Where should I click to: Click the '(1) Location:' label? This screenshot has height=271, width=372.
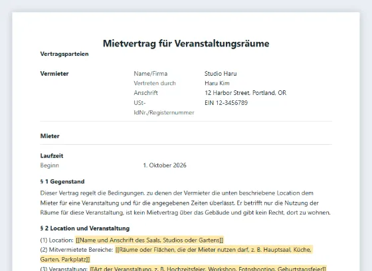pyautogui.click(x=57, y=240)
